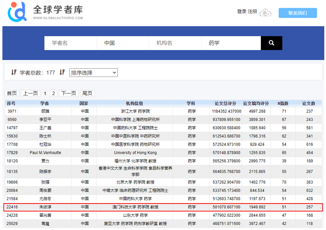Screen dimensions: 326x230
Task: Click the 机构名 input field
Action: point(175,43)
